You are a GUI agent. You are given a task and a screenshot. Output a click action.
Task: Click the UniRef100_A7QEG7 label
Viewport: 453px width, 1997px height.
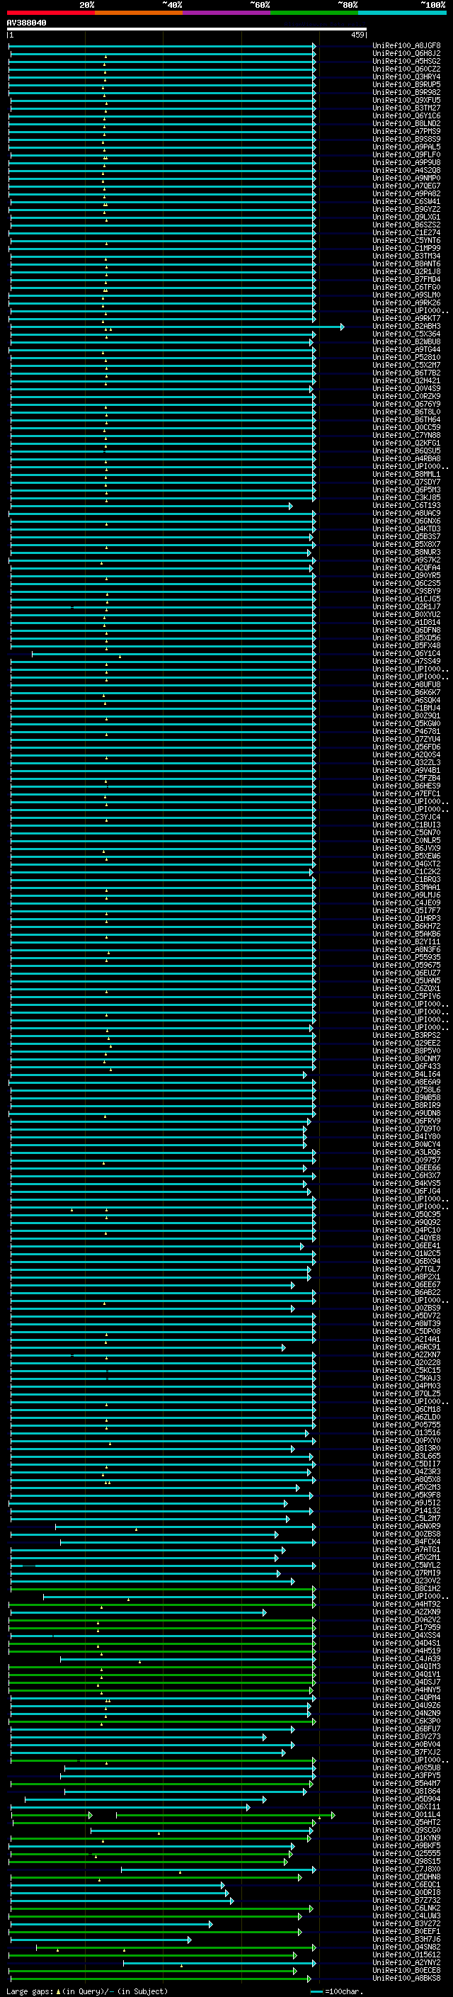point(406,186)
